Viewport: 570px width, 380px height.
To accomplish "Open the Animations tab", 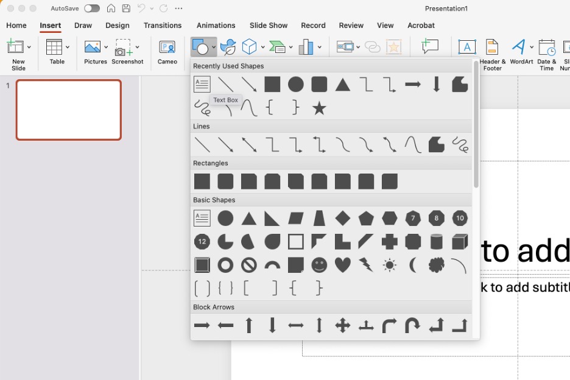I will [x=216, y=26].
